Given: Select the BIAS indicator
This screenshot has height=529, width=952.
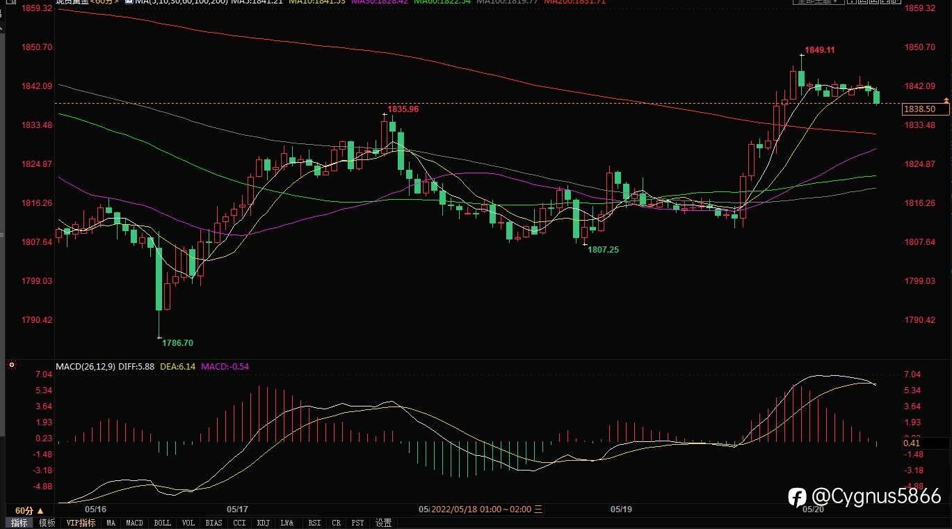Looking at the screenshot, I should click(214, 523).
